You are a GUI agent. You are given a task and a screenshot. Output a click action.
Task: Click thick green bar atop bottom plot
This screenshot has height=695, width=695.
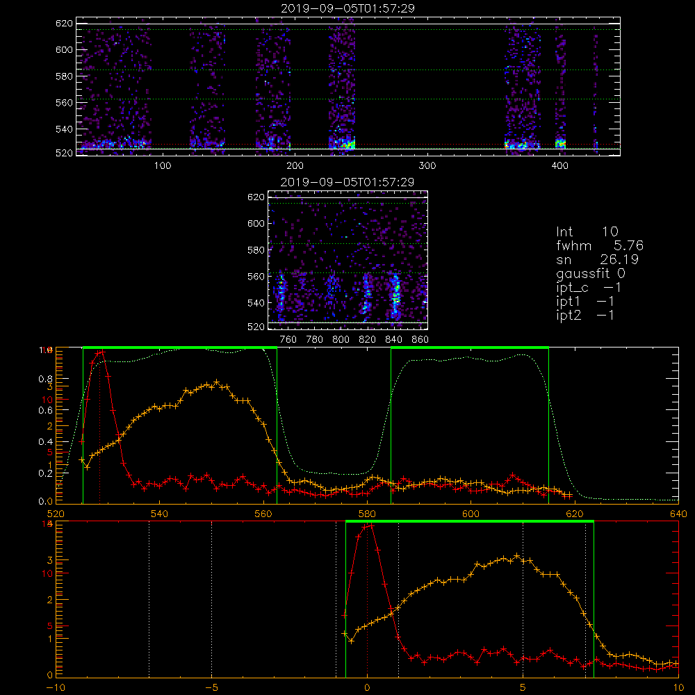469,521
